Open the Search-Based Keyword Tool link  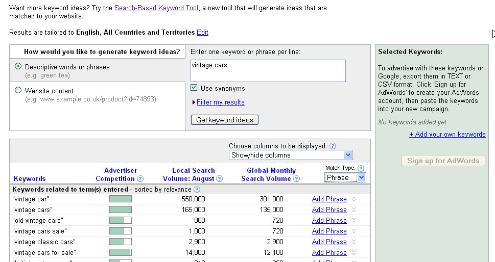[x=156, y=8]
